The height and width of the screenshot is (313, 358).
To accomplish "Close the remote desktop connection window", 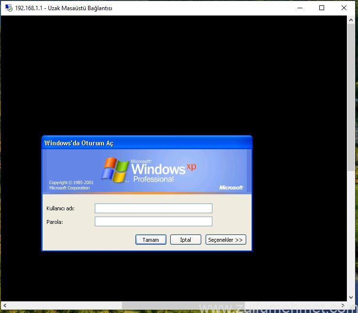I will coord(344,8).
